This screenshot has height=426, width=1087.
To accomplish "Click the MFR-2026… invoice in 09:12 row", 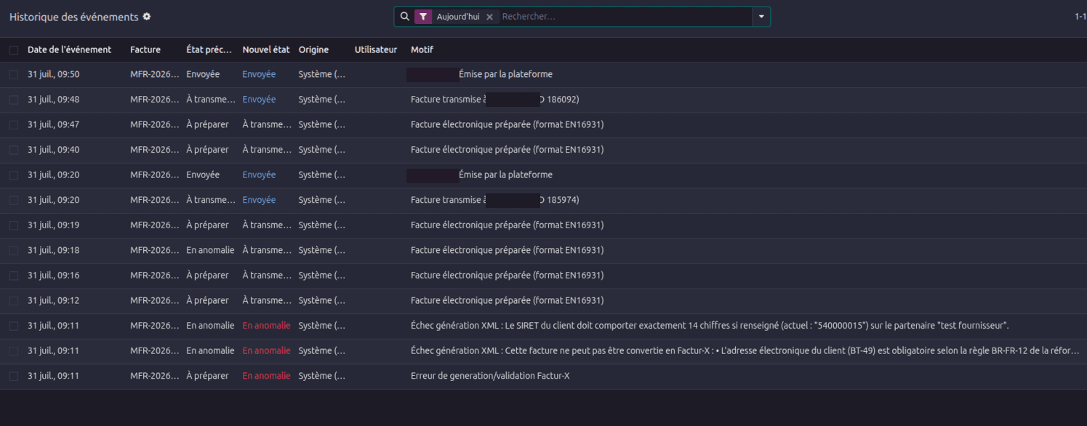I will [x=155, y=300].
